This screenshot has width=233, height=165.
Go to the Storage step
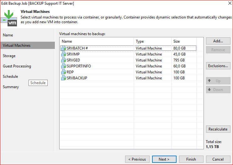(x=9, y=56)
